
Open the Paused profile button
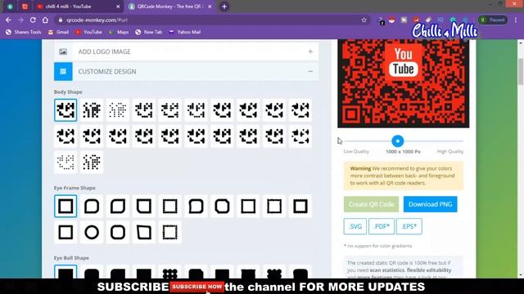coord(493,20)
